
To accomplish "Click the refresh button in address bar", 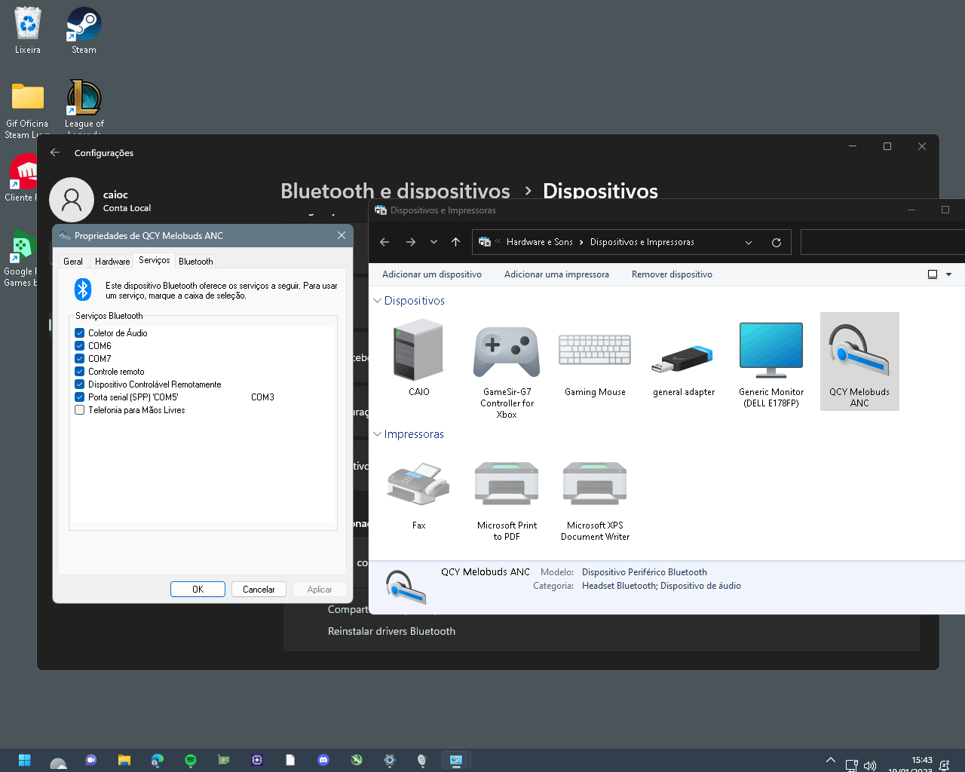I will [x=776, y=242].
